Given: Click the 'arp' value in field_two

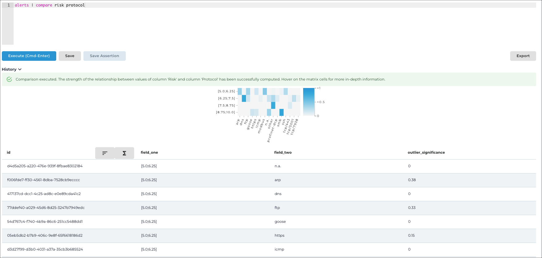Looking at the screenshot, I should click(x=278, y=180).
